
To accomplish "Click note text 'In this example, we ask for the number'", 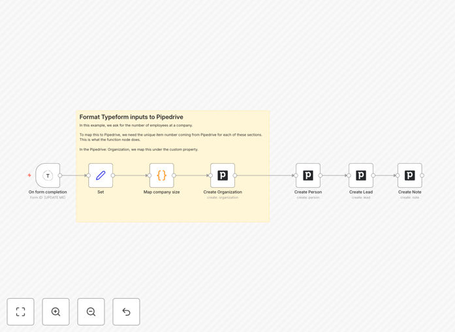I will tap(112, 125).
